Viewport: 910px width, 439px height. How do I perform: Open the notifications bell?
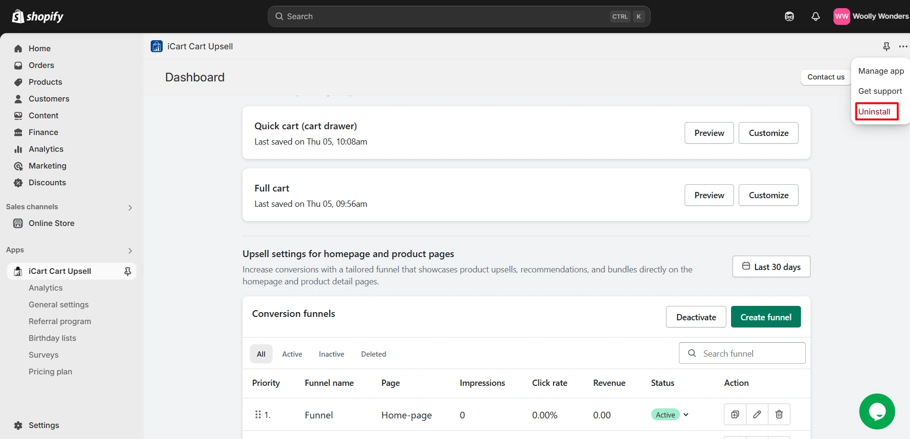pyautogui.click(x=816, y=16)
